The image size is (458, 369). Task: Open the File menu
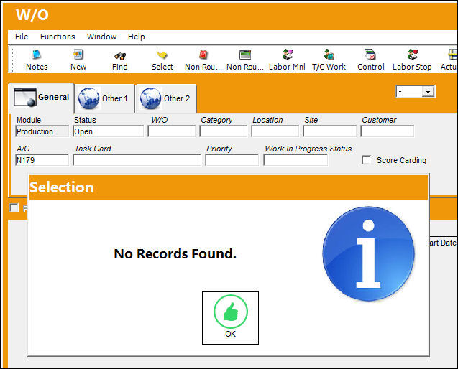tap(22, 37)
